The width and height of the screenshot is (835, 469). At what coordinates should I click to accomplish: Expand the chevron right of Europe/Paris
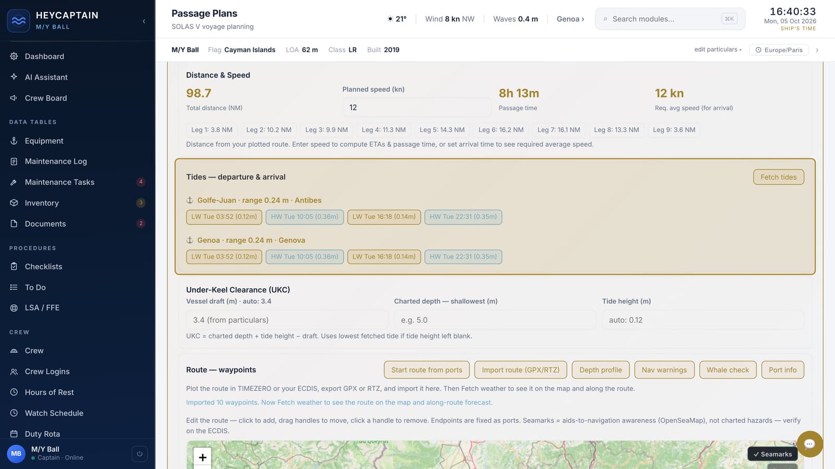pos(817,50)
